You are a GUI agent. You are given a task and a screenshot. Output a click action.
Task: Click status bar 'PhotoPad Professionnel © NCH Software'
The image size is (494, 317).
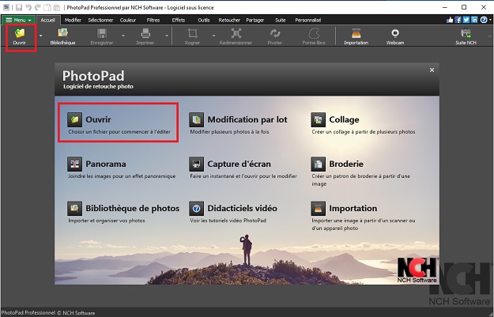48,313
